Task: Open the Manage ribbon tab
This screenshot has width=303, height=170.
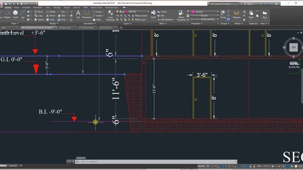Action: 57,8
